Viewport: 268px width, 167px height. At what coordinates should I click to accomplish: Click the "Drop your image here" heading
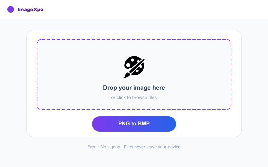click(134, 88)
